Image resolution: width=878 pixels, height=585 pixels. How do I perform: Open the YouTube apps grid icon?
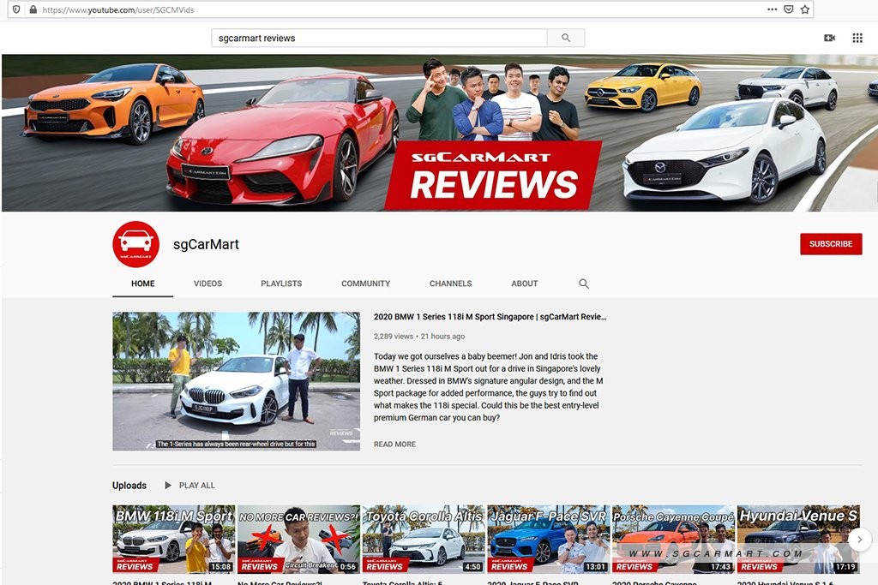click(857, 38)
